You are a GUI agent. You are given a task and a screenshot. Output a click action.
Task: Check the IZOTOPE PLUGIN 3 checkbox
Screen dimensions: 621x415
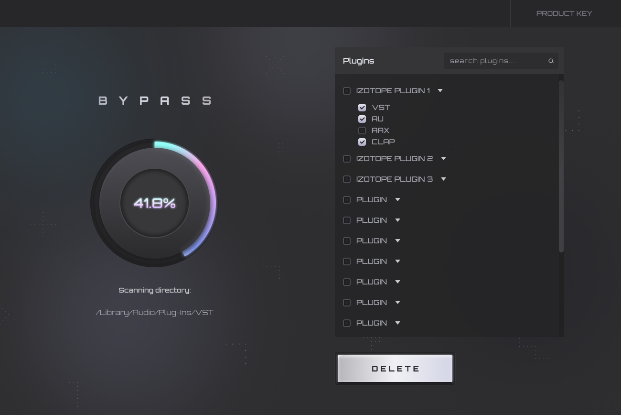(x=347, y=179)
